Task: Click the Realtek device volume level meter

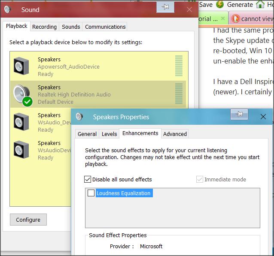Action: [179, 93]
